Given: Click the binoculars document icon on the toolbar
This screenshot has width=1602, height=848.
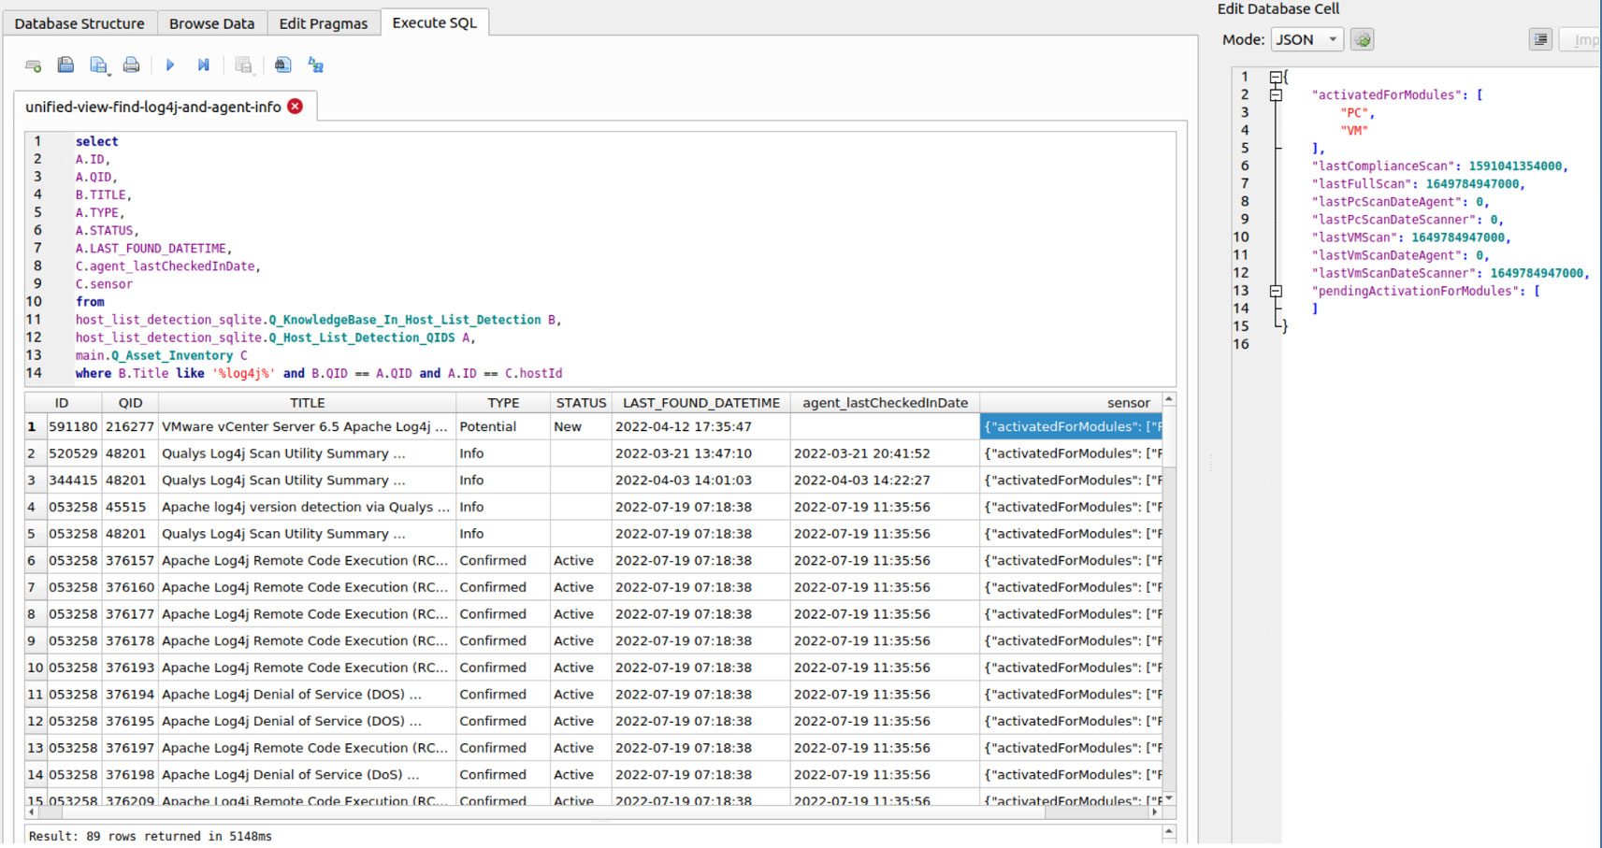Looking at the screenshot, I should [x=281, y=65].
